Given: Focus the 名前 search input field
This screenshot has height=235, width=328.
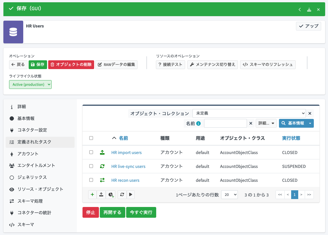Looking at the screenshot, I should [225, 123].
